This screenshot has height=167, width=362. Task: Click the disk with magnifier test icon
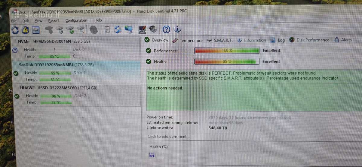(x=81, y=30)
